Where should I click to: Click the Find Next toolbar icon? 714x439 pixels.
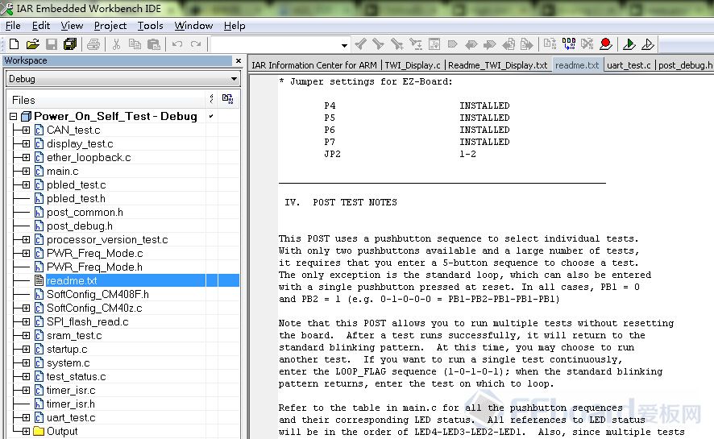pos(378,44)
